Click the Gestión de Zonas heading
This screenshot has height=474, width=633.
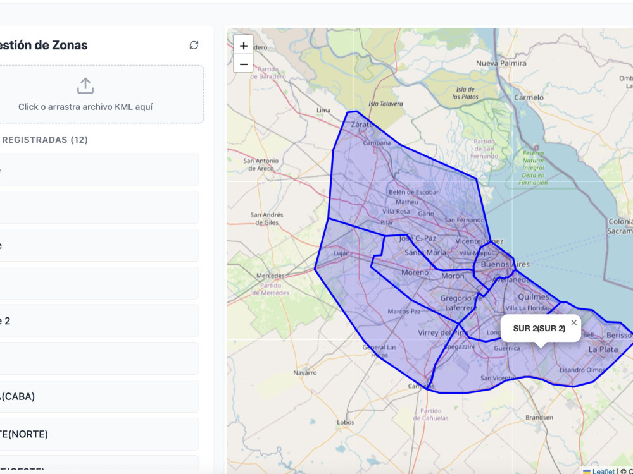pos(43,45)
